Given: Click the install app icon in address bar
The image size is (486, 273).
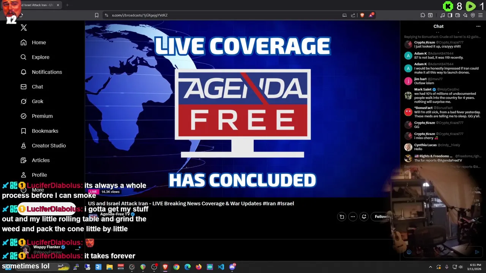Looking at the screenshot, I should (344, 15).
